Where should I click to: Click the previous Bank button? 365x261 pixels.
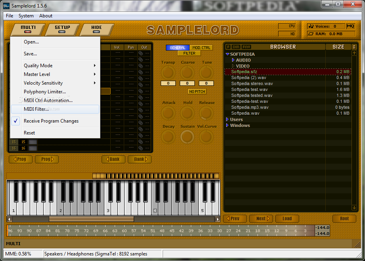click(x=113, y=159)
